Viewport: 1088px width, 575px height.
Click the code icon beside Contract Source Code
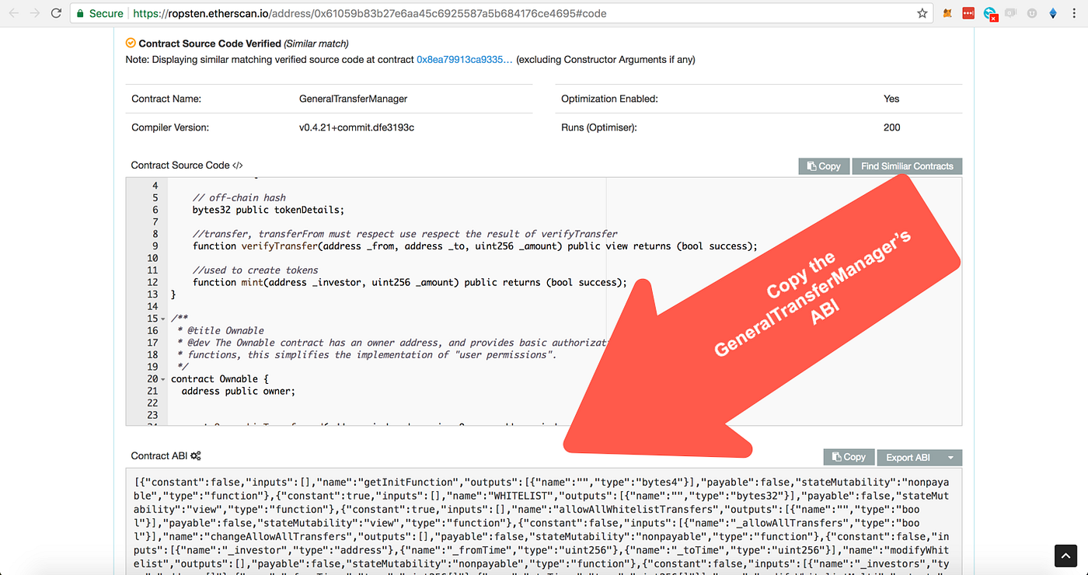[x=238, y=166]
